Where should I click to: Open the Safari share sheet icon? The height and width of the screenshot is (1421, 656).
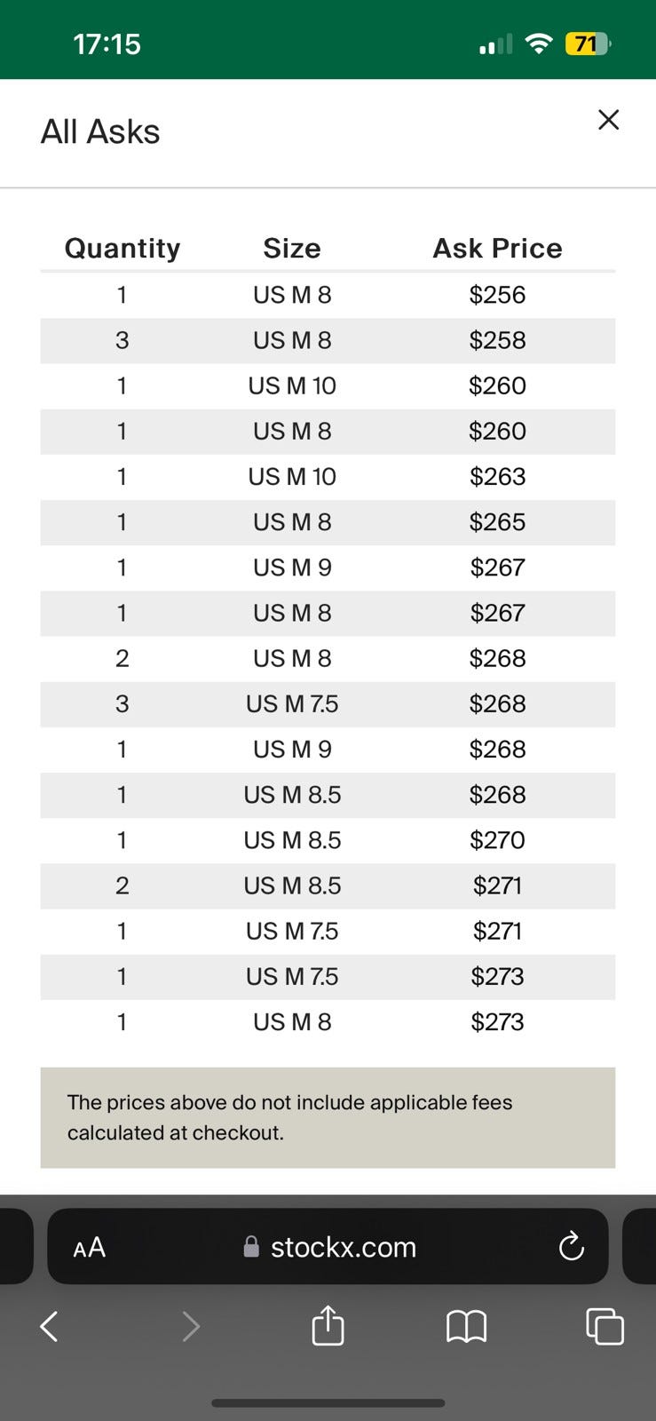pyautogui.click(x=328, y=1324)
